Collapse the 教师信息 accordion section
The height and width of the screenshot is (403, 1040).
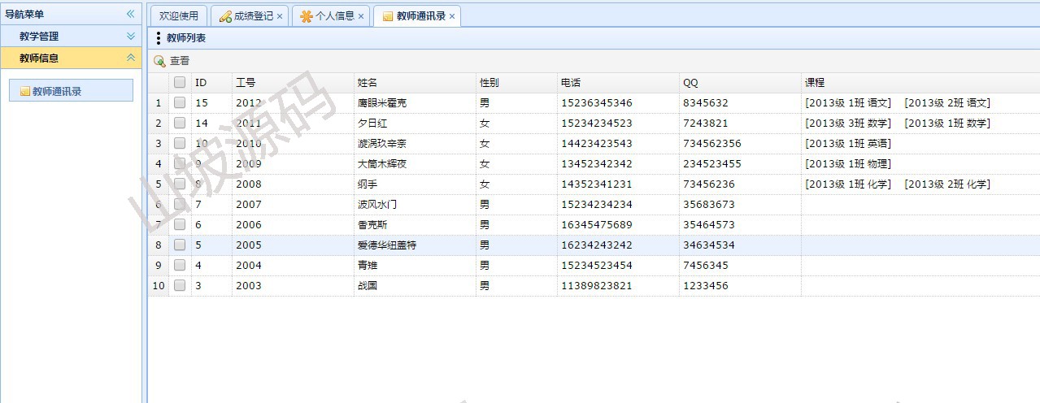click(x=131, y=58)
